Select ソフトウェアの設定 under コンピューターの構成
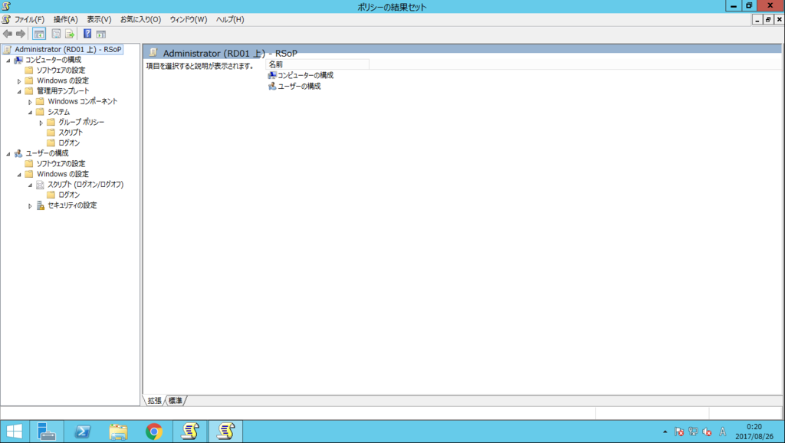The height and width of the screenshot is (443, 785). coord(61,70)
